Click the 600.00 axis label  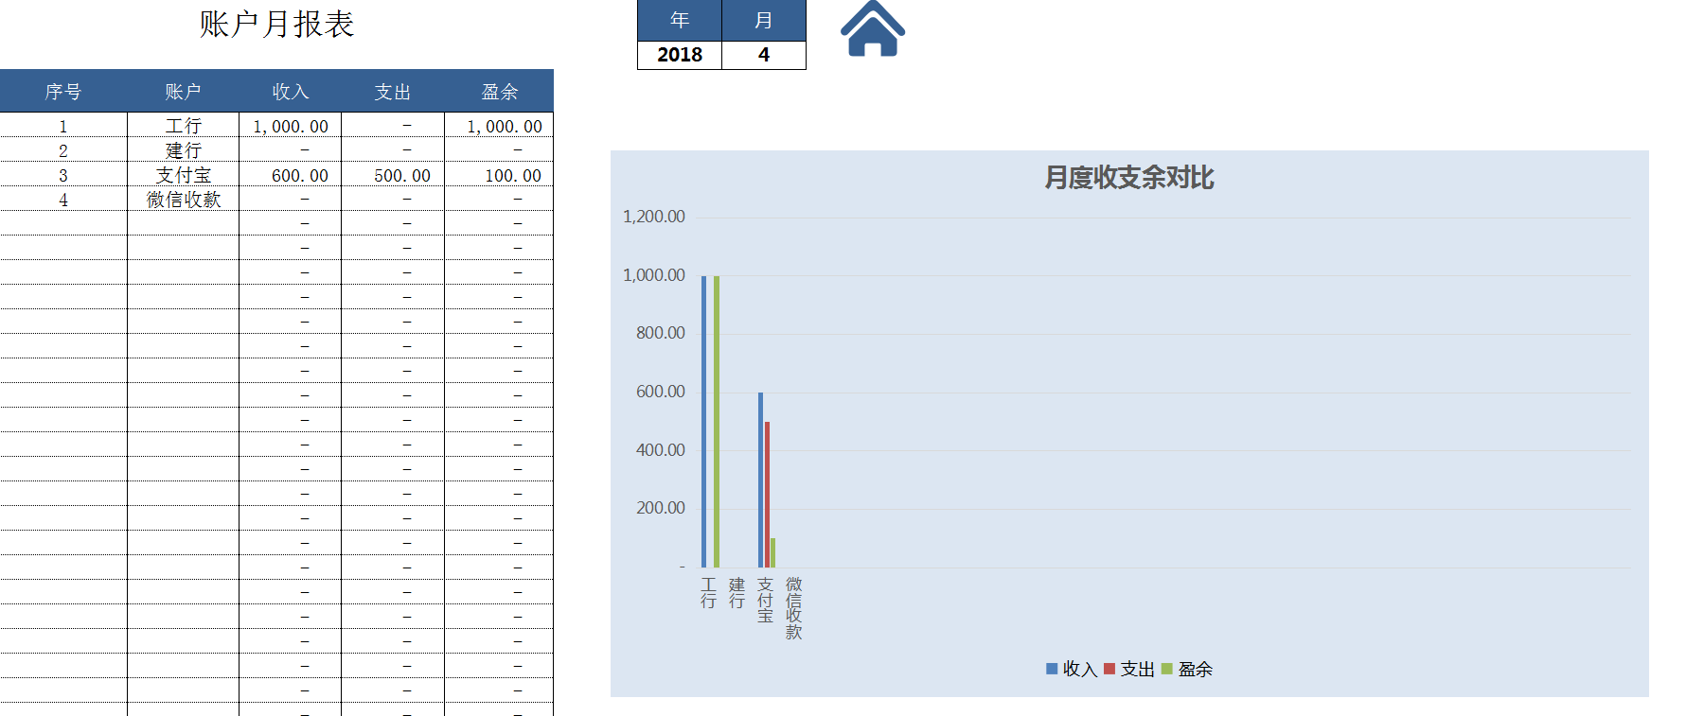(x=660, y=392)
